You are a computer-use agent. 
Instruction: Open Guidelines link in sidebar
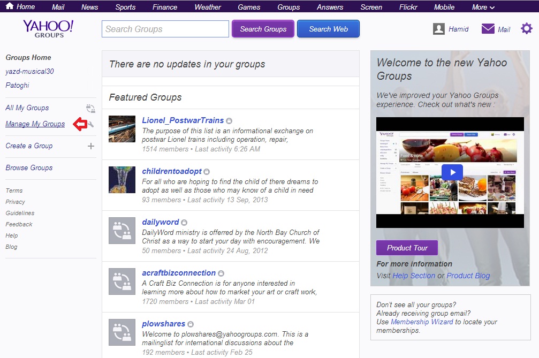point(20,213)
